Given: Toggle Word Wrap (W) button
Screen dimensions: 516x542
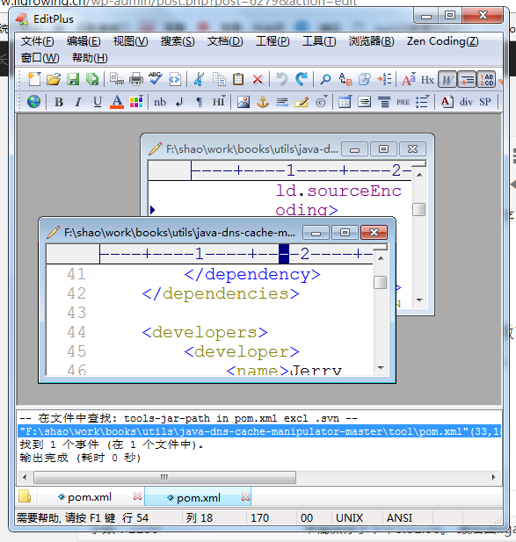Looking at the screenshot, I should (x=447, y=80).
